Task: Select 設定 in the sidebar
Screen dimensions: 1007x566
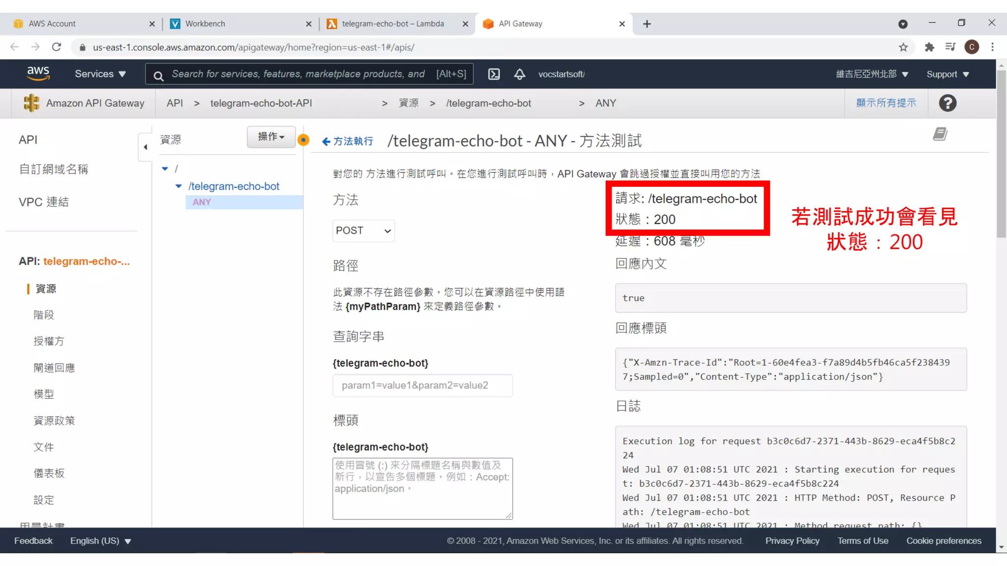Action: pos(44,500)
